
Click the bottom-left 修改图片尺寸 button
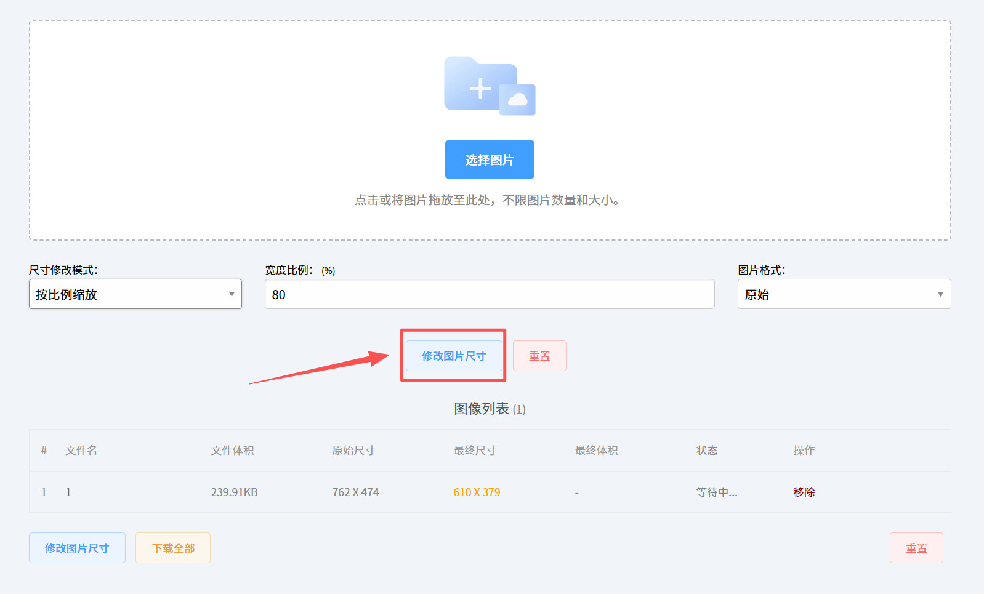[77, 548]
